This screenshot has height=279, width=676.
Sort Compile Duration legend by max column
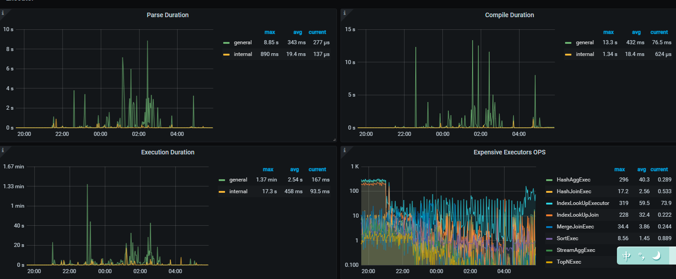608,32
